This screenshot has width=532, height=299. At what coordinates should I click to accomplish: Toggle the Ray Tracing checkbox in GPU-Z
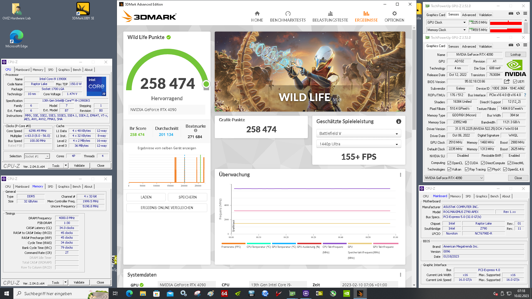coord(467,169)
